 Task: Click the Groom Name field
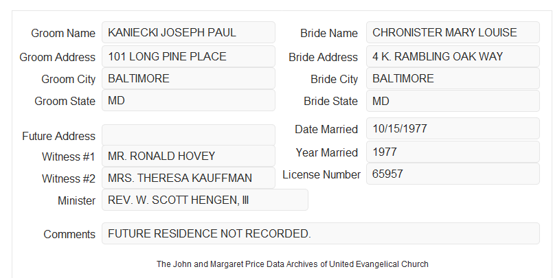coord(188,32)
